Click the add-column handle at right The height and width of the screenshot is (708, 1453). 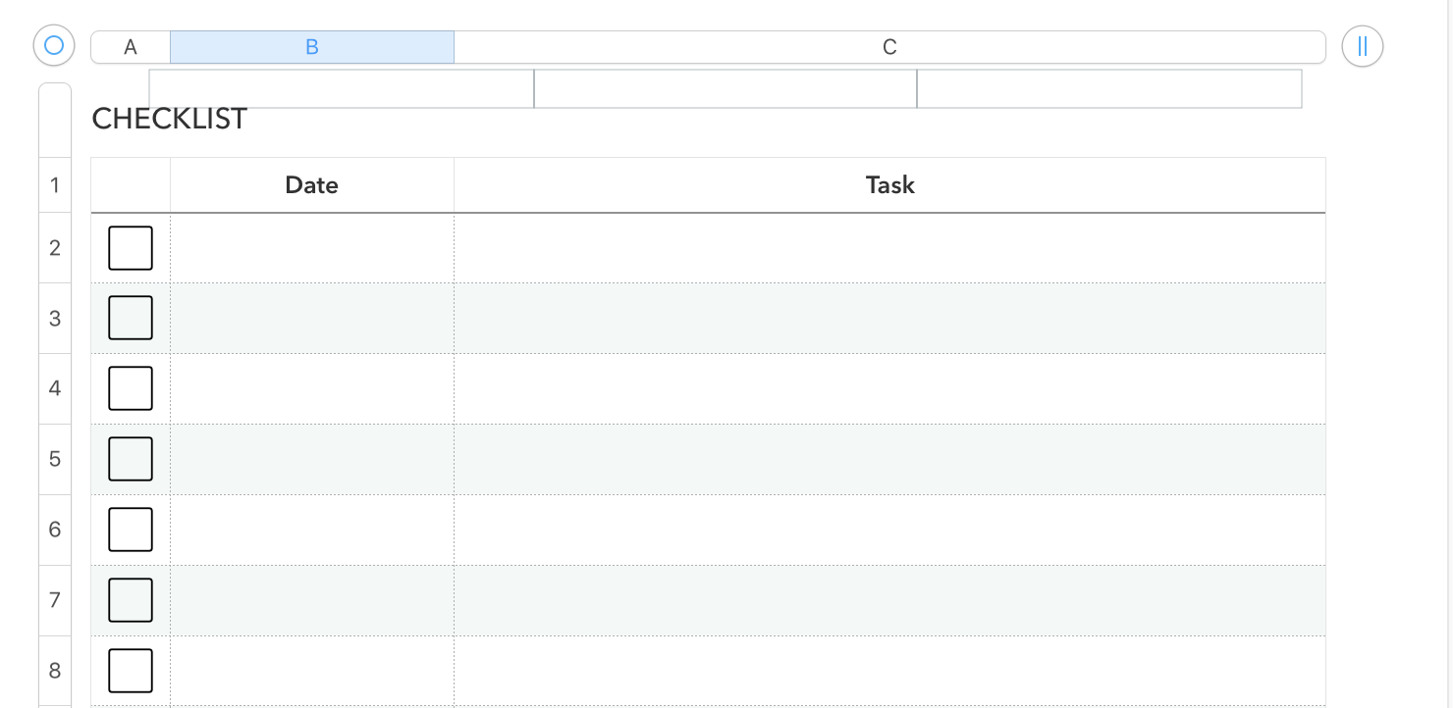click(x=1362, y=46)
